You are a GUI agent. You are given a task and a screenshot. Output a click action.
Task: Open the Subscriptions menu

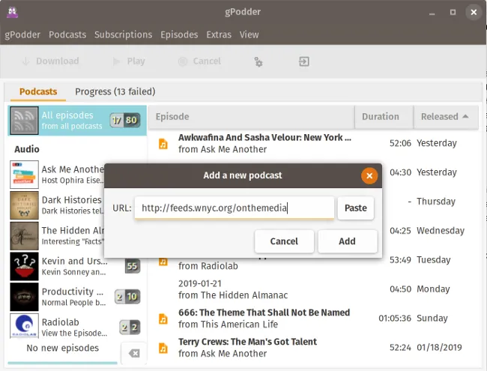coord(124,34)
